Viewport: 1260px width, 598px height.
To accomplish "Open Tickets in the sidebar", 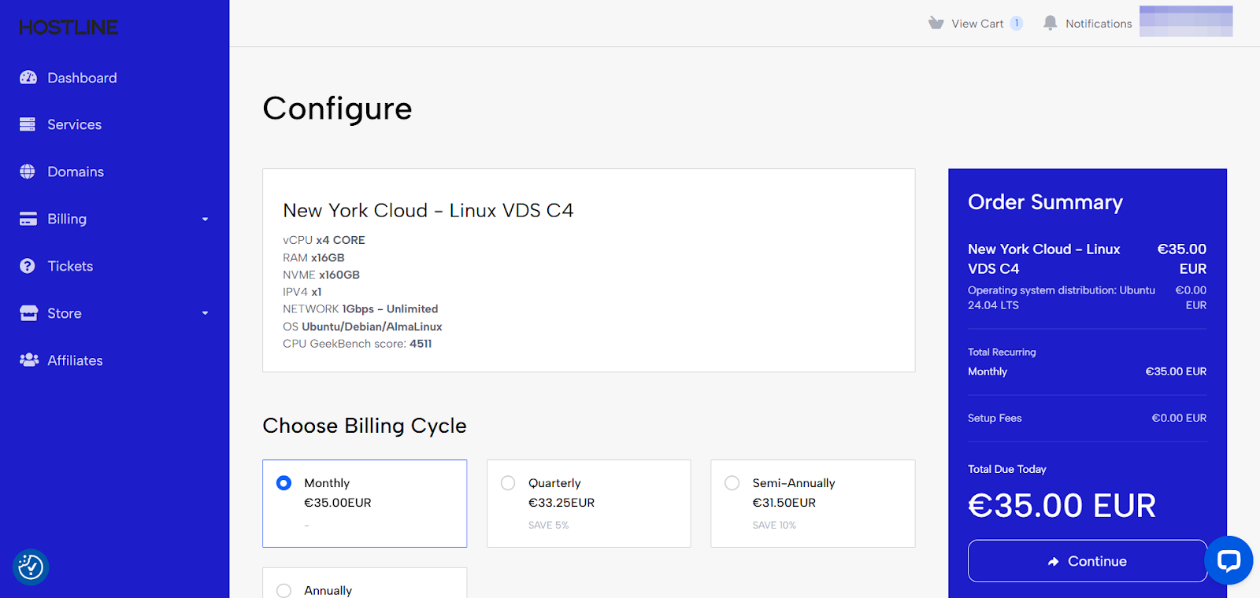I will coord(70,266).
